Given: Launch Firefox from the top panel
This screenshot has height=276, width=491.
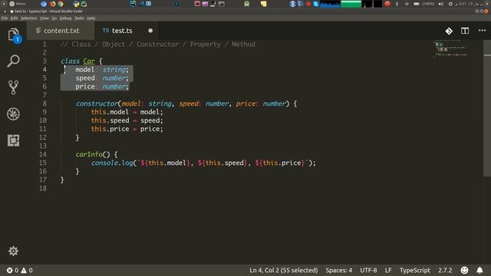Looking at the screenshot, I should (52, 4).
